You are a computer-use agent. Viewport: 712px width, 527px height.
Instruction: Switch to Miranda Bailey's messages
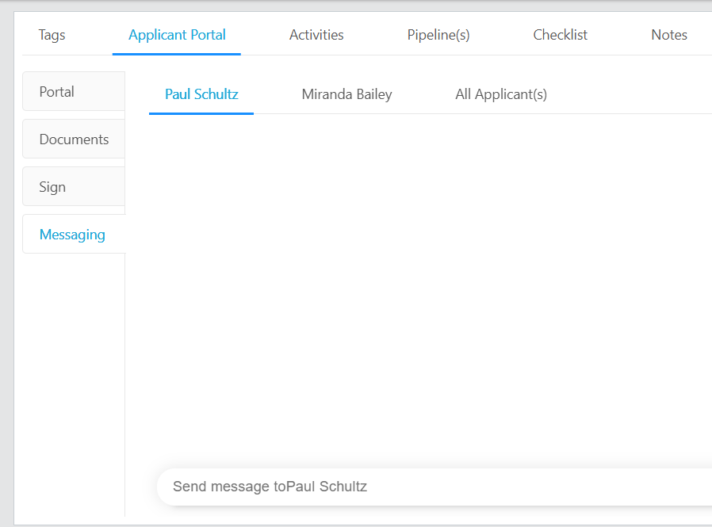[346, 94]
